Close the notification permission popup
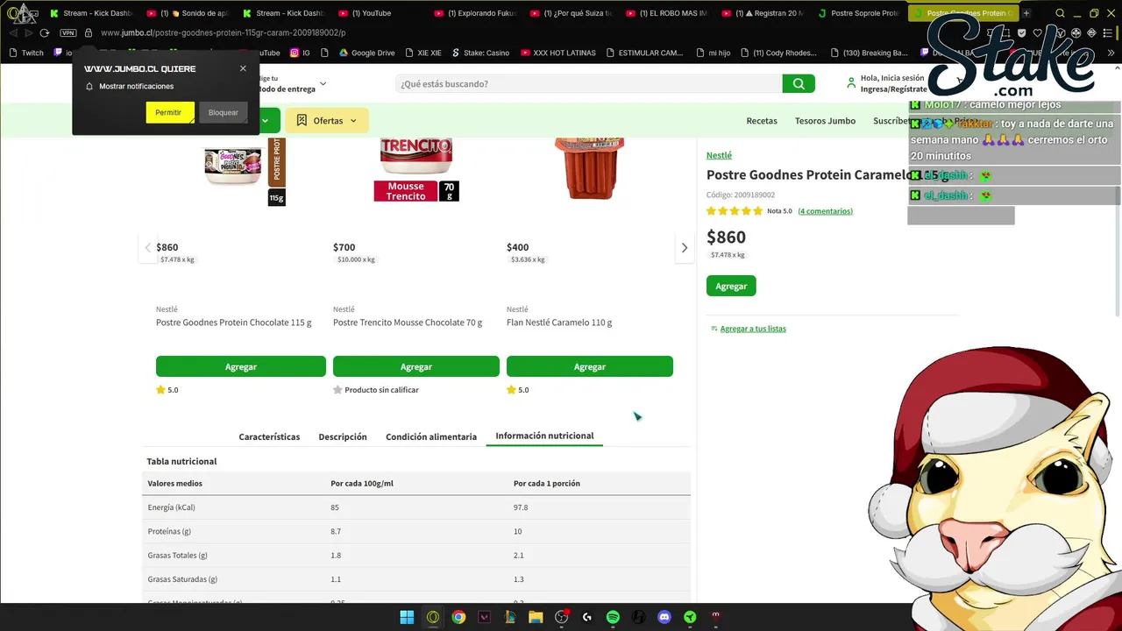The image size is (1122, 631). click(243, 68)
